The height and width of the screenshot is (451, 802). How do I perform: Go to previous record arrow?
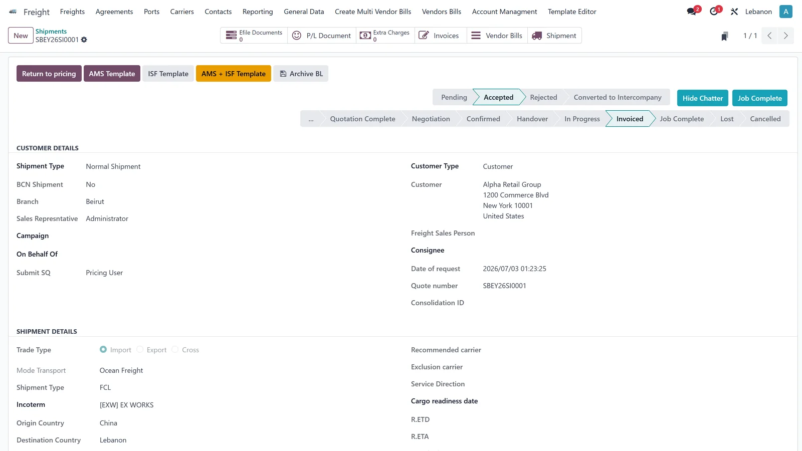[x=769, y=36]
